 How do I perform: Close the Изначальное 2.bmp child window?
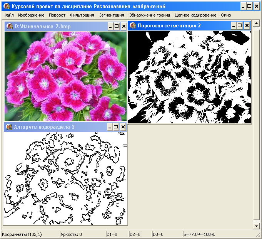click(x=123, y=26)
